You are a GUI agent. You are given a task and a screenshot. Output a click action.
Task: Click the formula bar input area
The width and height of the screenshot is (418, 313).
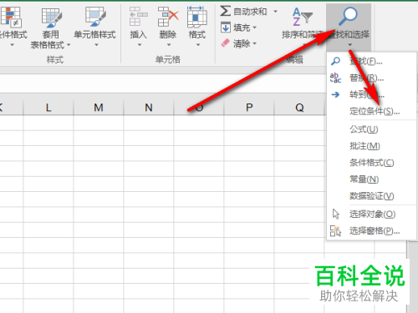point(163,83)
